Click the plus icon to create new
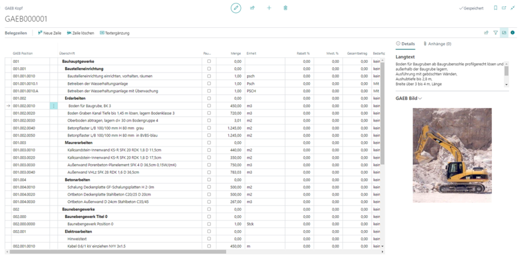The image size is (528, 262). pos(269,8)
